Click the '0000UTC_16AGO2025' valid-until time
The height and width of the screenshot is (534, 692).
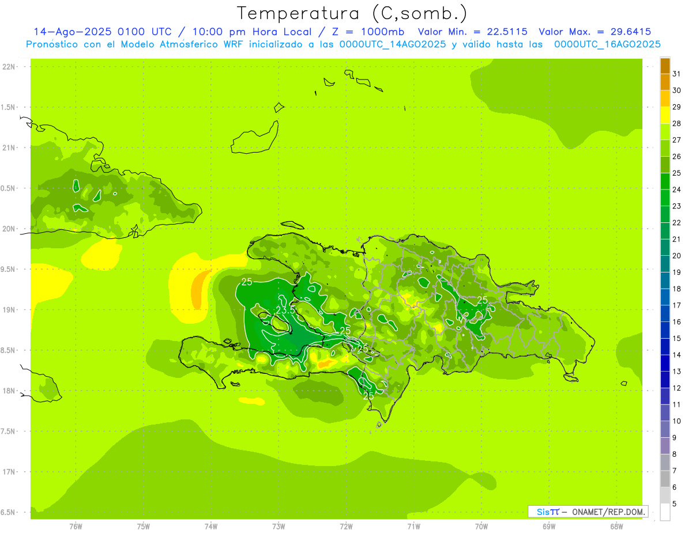tap(607, 44)
